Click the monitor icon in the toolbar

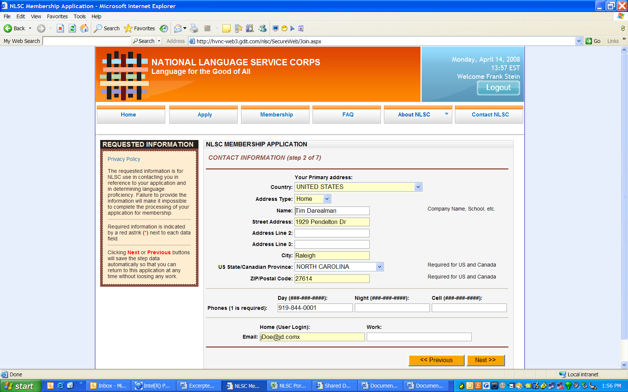[275, 28]
